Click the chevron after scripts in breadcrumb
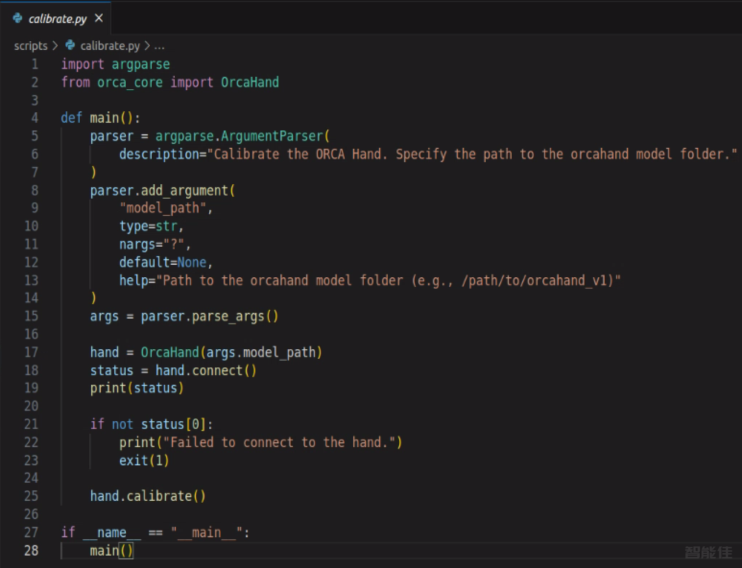 click(x=55, y=46)
